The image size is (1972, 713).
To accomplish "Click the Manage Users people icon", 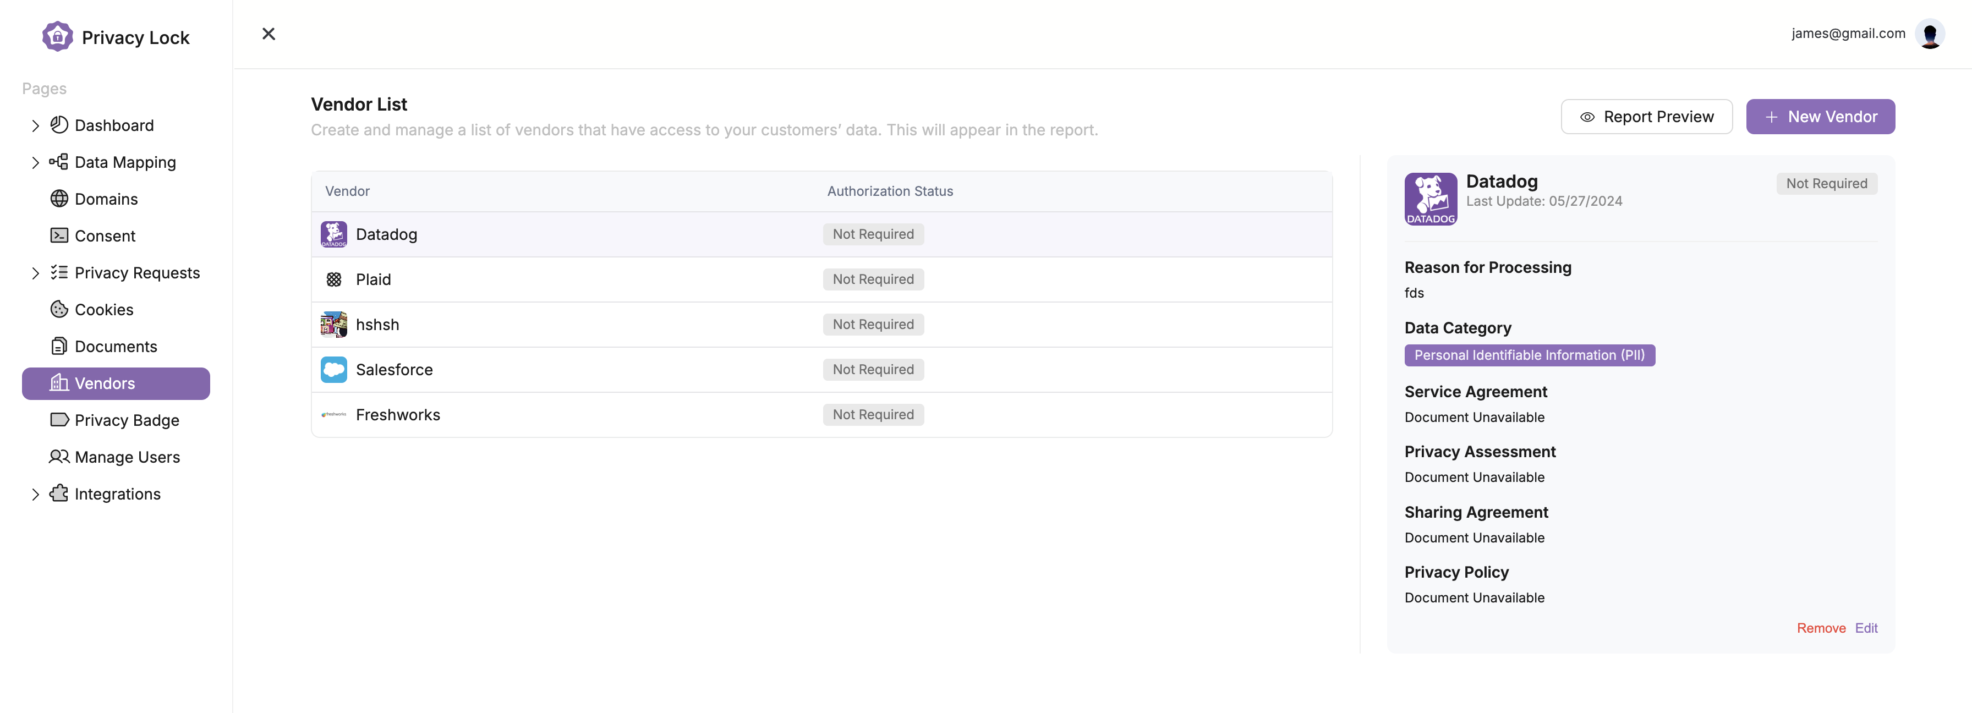I will click(x=59, y=457).
